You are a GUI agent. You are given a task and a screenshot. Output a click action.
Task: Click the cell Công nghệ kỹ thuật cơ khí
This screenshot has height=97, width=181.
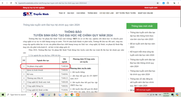click(43, 90)
